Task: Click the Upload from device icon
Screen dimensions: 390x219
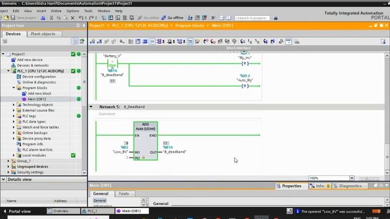Action: tap(118, 18)
